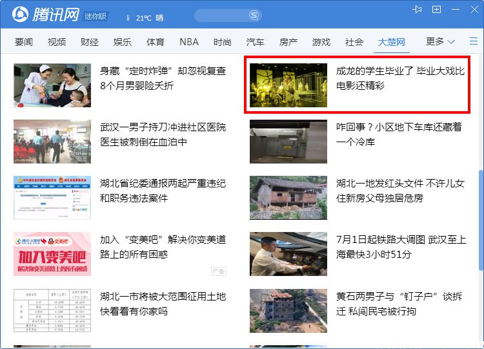The image size is (484, 349).
Task: Expand the 更多 dropdown menu
Action: pos(440,41)
